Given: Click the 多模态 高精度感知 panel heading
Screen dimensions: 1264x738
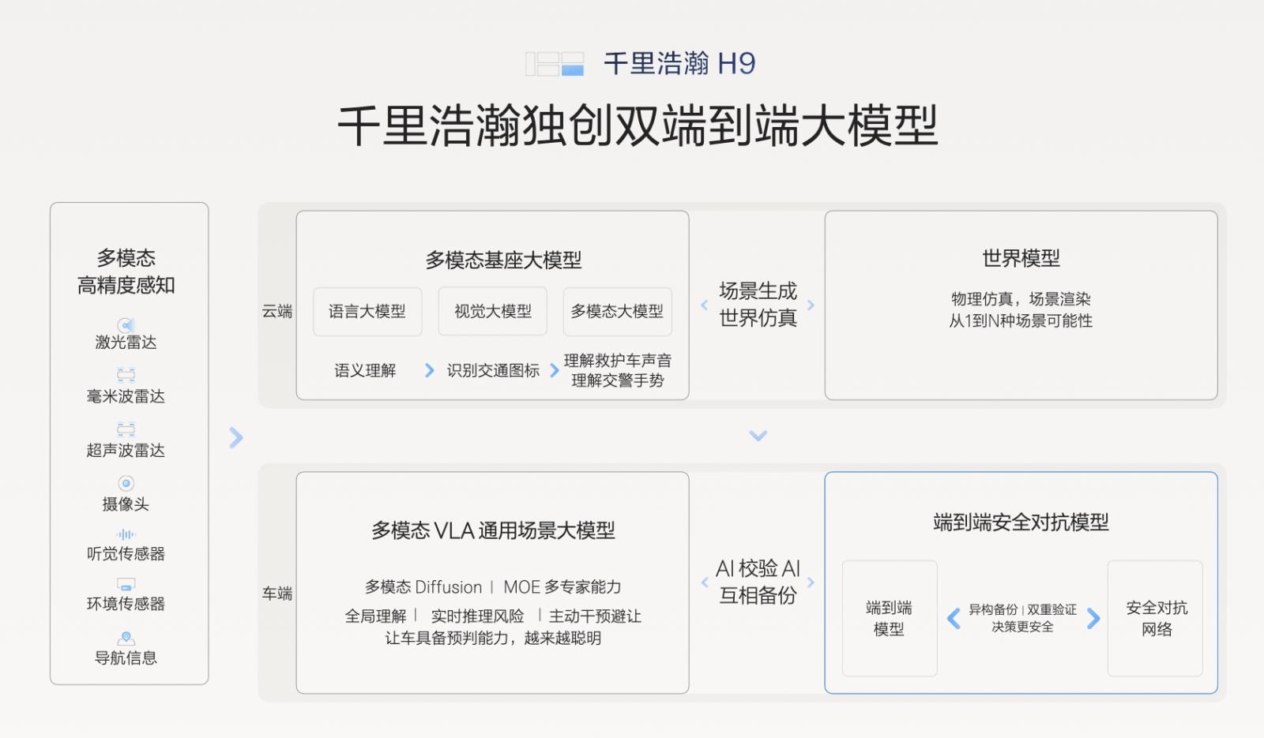Looking at the screenshot, I should click(x=126, y=272).
